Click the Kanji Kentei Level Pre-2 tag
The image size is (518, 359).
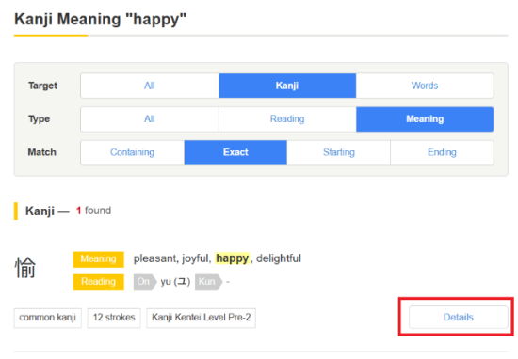[x=202, y=318]
